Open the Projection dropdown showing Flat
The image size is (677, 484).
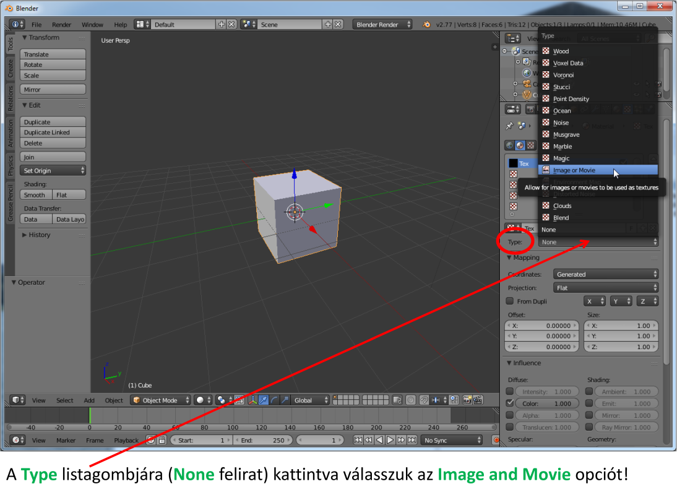coord(606,288)
